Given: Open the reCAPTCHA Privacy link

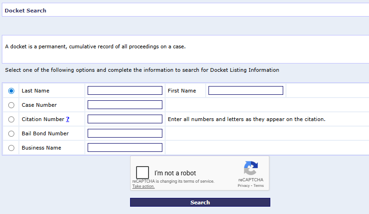Looking at the screenshot, I should [244, 185].
